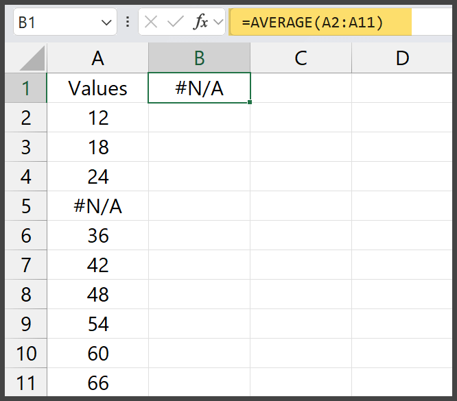Click the cell with value 18
Viewport: 457px width, 401px height.
pos(97,147)
